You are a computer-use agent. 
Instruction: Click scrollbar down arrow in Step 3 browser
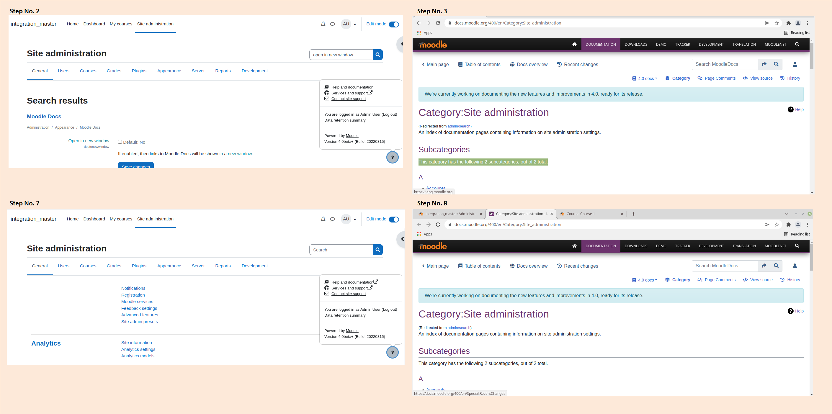812,193
